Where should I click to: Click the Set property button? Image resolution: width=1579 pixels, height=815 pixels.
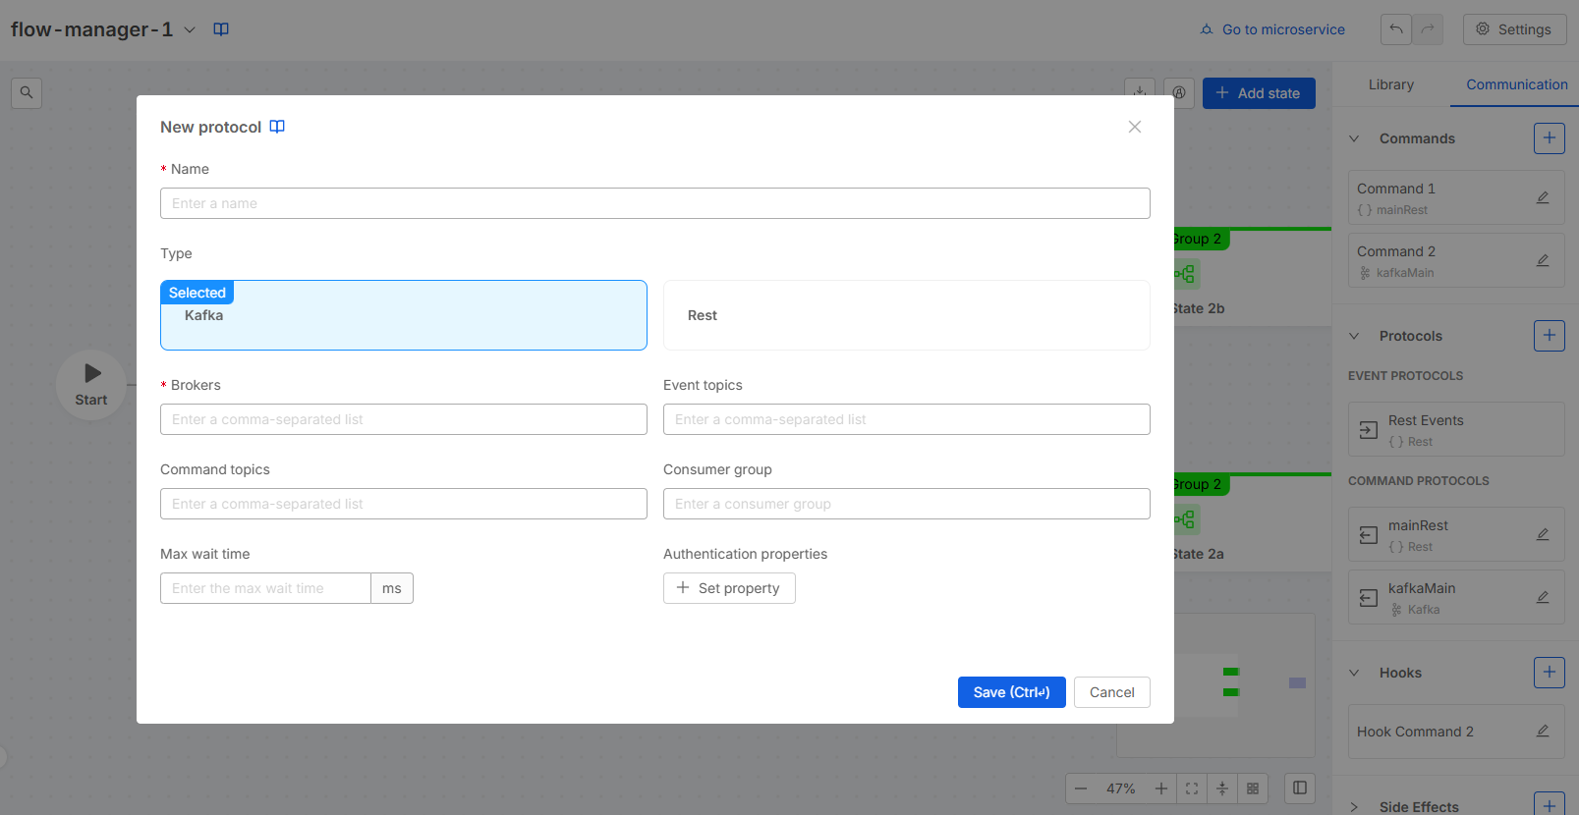(729, 588)
